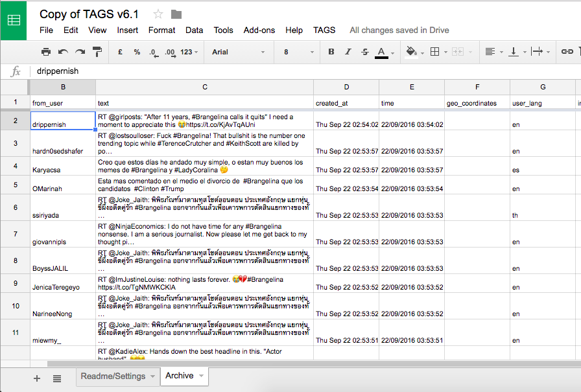This screenshot has width=581, height=392.
Task: Open the Arial font dropdown
Action: pyautogui.click(x=238, y=52)
